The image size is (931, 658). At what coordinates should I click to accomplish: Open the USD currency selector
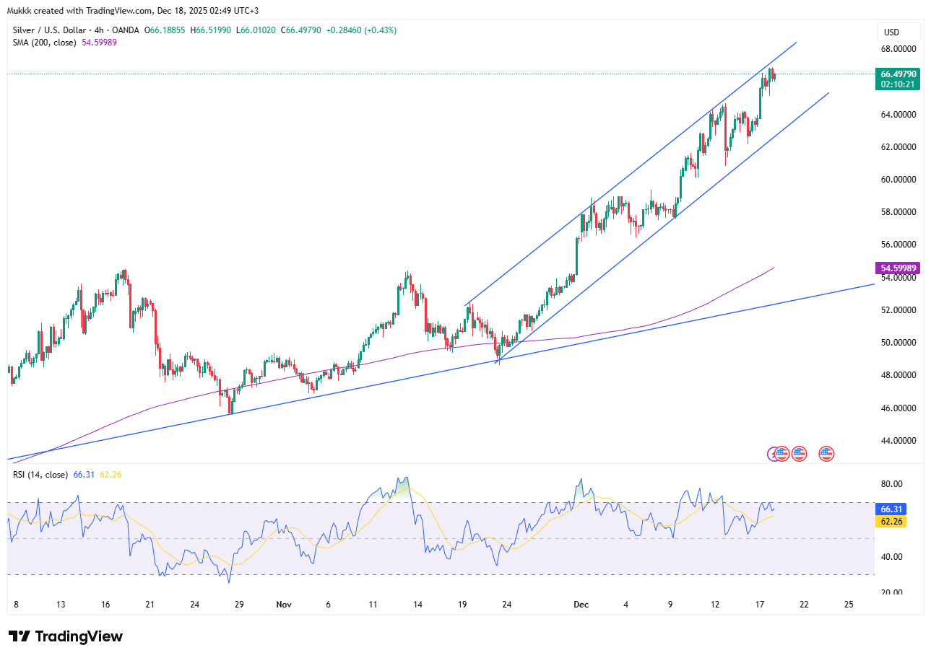click(898, 32)
